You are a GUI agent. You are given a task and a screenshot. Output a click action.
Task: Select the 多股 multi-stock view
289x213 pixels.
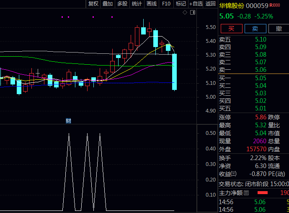pyautogui.click(x=122, y=4)
